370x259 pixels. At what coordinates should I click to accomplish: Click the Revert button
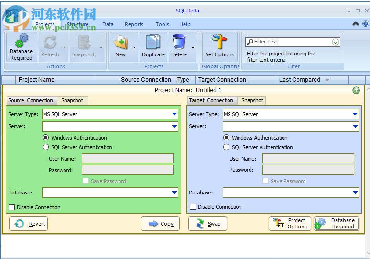28,224
